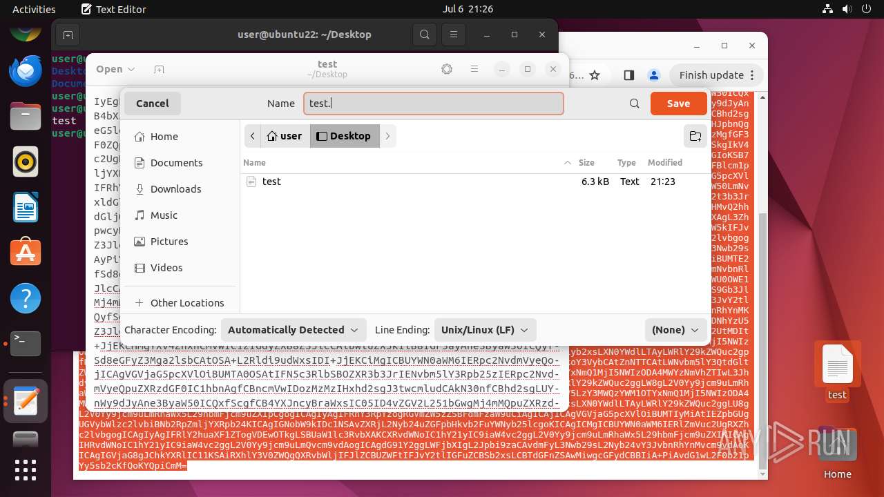Image resolution: width=884 pixels, height=497 pixels.
Task: Select Music in the sidebar
Action: (x=179, y=215)
